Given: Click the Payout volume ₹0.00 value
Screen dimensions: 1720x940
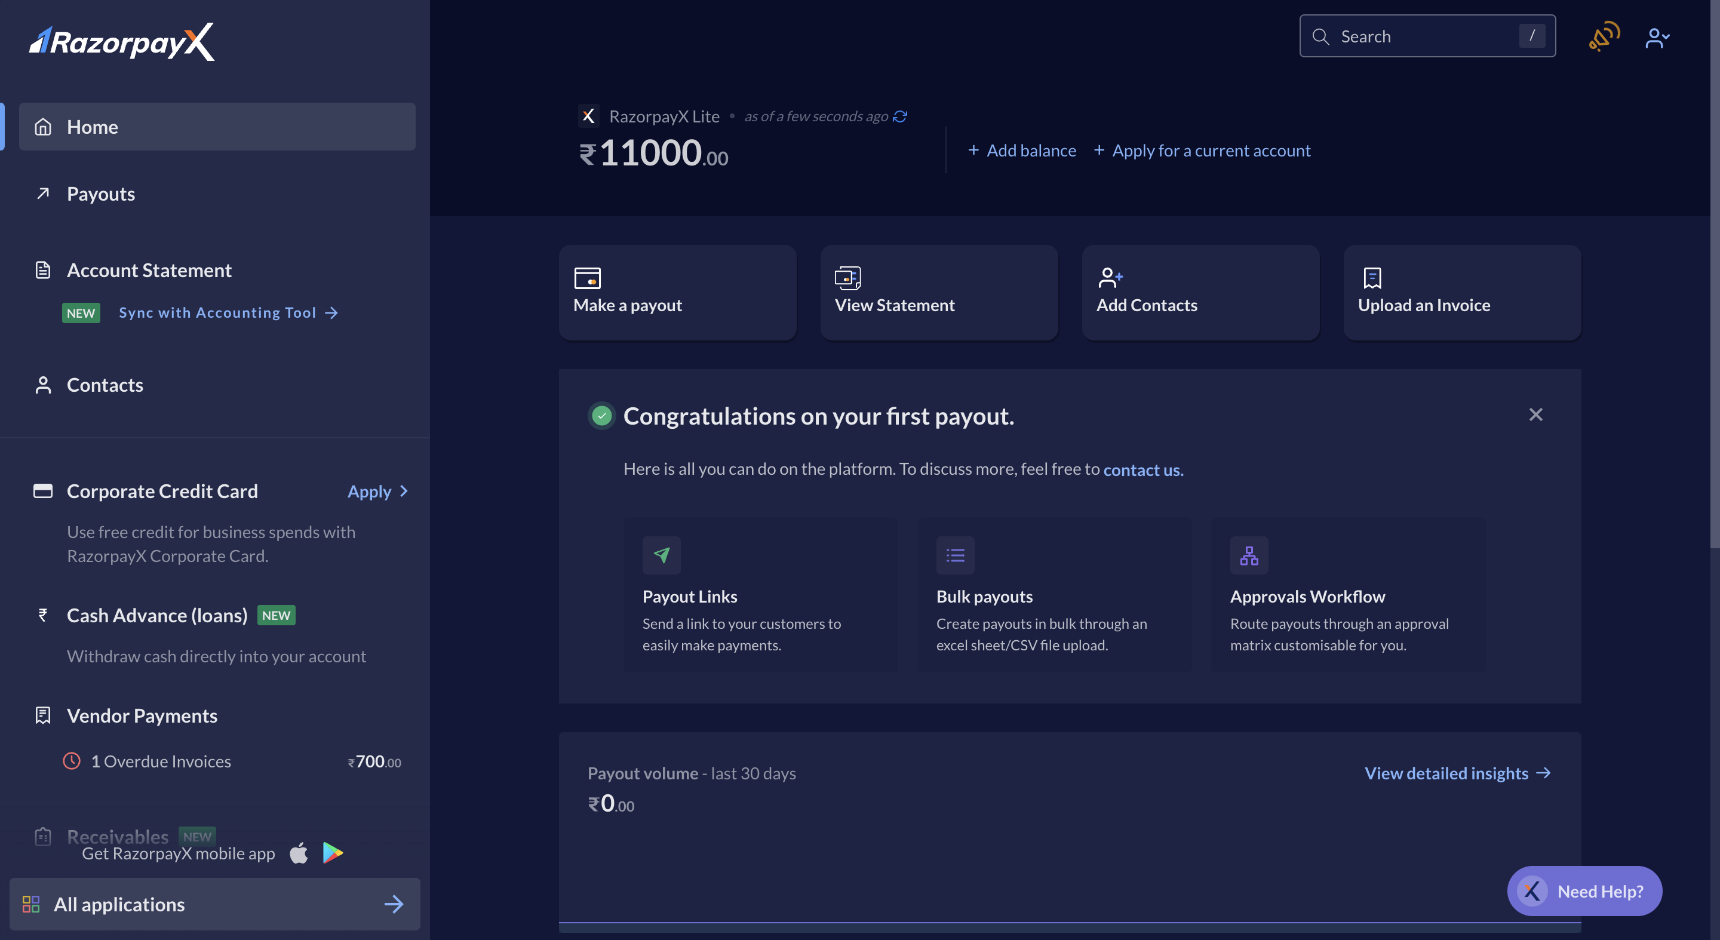Looking at the screenshot, I should click(610, 803).
